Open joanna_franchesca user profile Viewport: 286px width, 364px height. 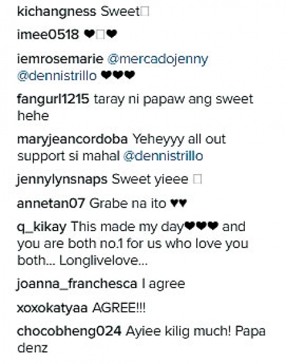(x=77, y=284)
